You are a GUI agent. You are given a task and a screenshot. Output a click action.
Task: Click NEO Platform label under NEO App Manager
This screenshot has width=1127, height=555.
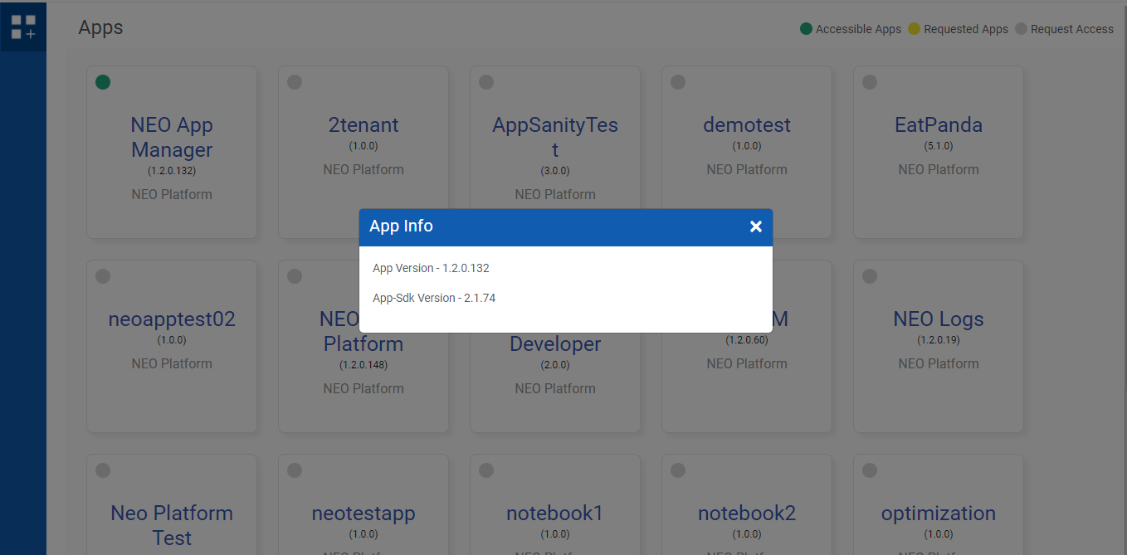coord(172,194)
